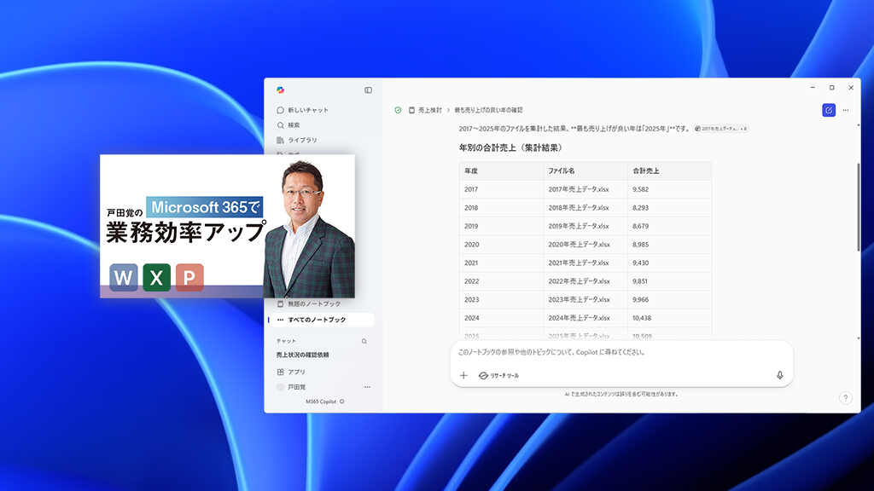Click the + icon to add content
The width and height of the screenshot is (874, 491).
[464, 375]
